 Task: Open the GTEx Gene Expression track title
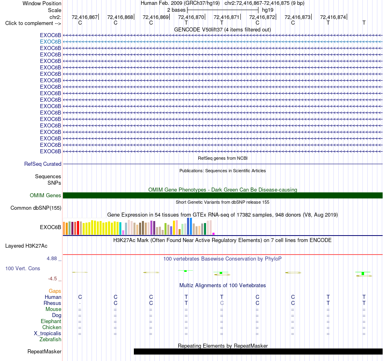pos(223,215)
